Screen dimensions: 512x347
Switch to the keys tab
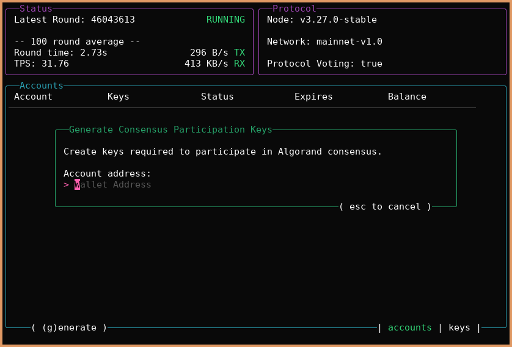(x=459, y=327)
